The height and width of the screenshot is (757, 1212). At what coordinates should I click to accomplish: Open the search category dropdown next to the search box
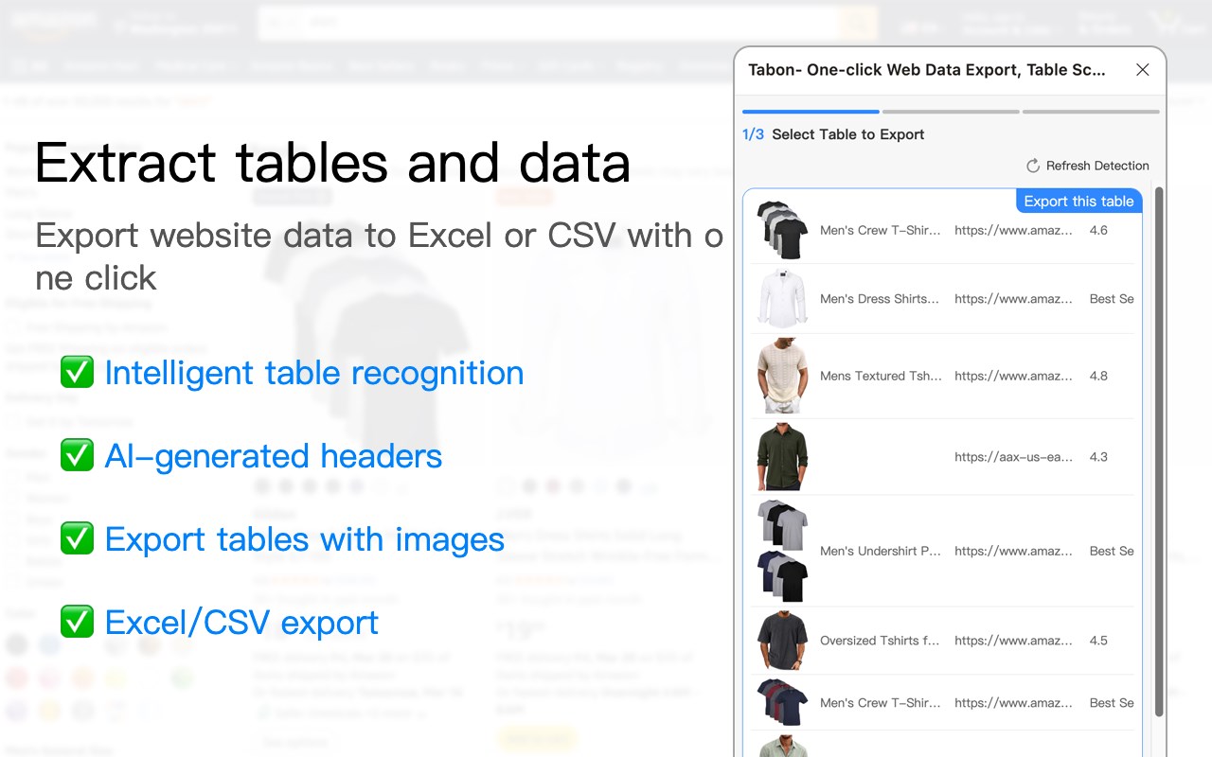pyautogui.click(x=281, y=21)
